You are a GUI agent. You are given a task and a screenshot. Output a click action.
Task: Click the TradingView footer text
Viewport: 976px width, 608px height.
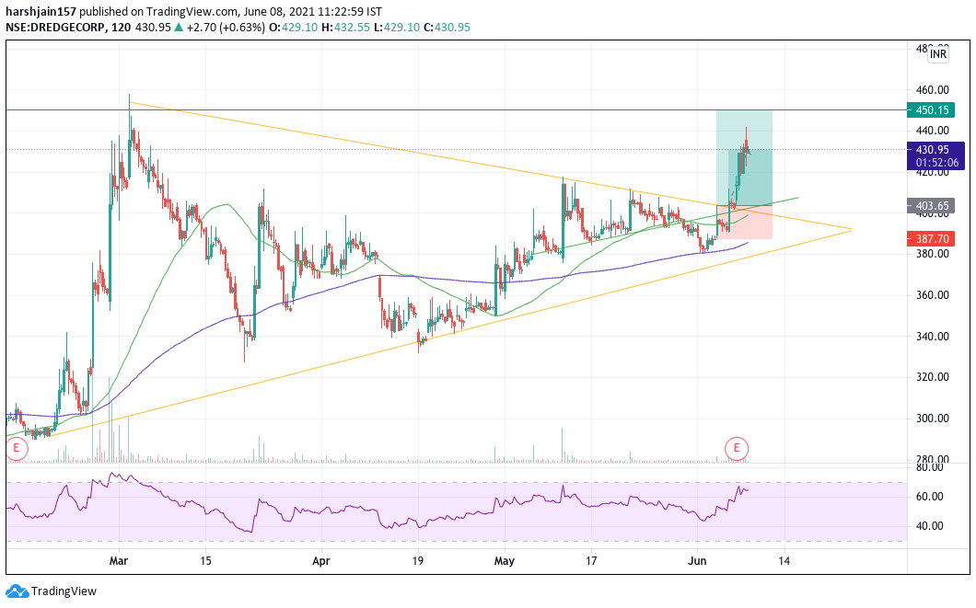coord(64,591)
